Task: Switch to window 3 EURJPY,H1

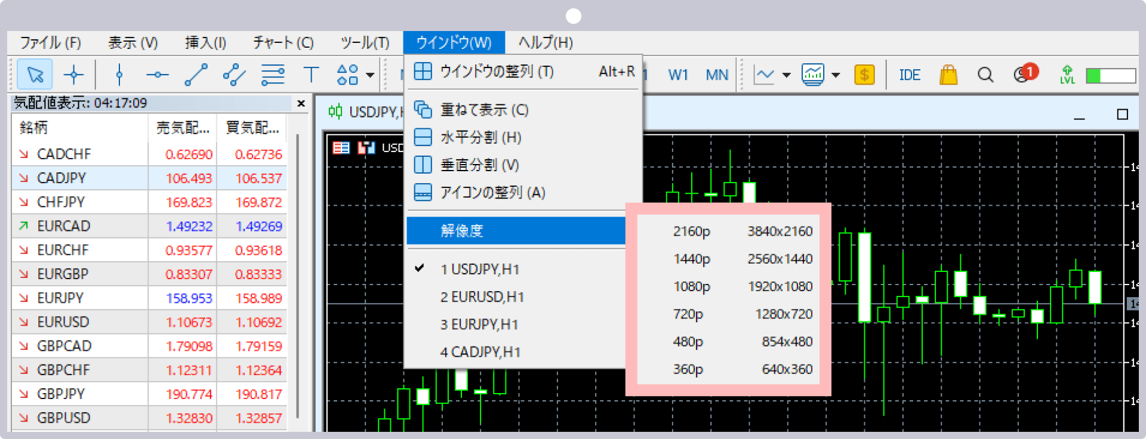Action: 515,324
